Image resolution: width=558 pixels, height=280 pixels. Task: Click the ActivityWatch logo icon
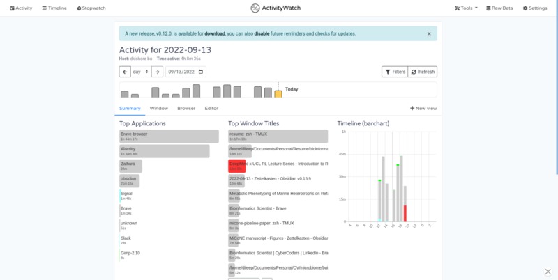click(x=255, y=8)
